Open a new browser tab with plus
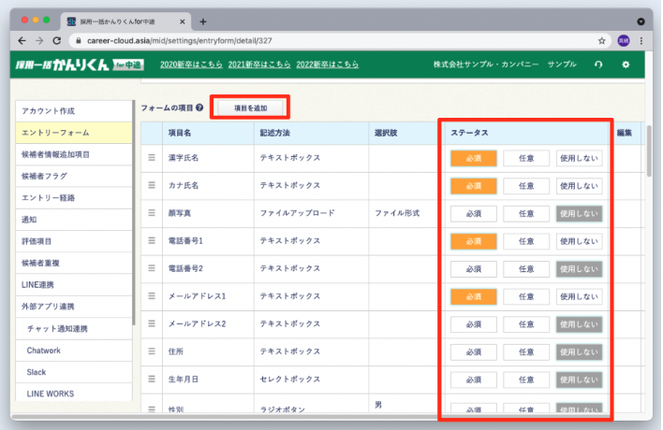 click(x=203, y=21)
